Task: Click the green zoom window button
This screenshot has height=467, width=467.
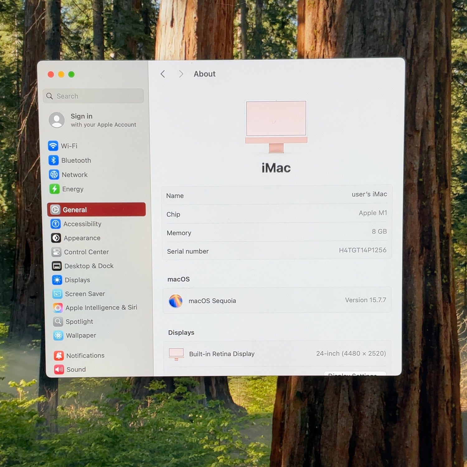Action: pos(71,74)
